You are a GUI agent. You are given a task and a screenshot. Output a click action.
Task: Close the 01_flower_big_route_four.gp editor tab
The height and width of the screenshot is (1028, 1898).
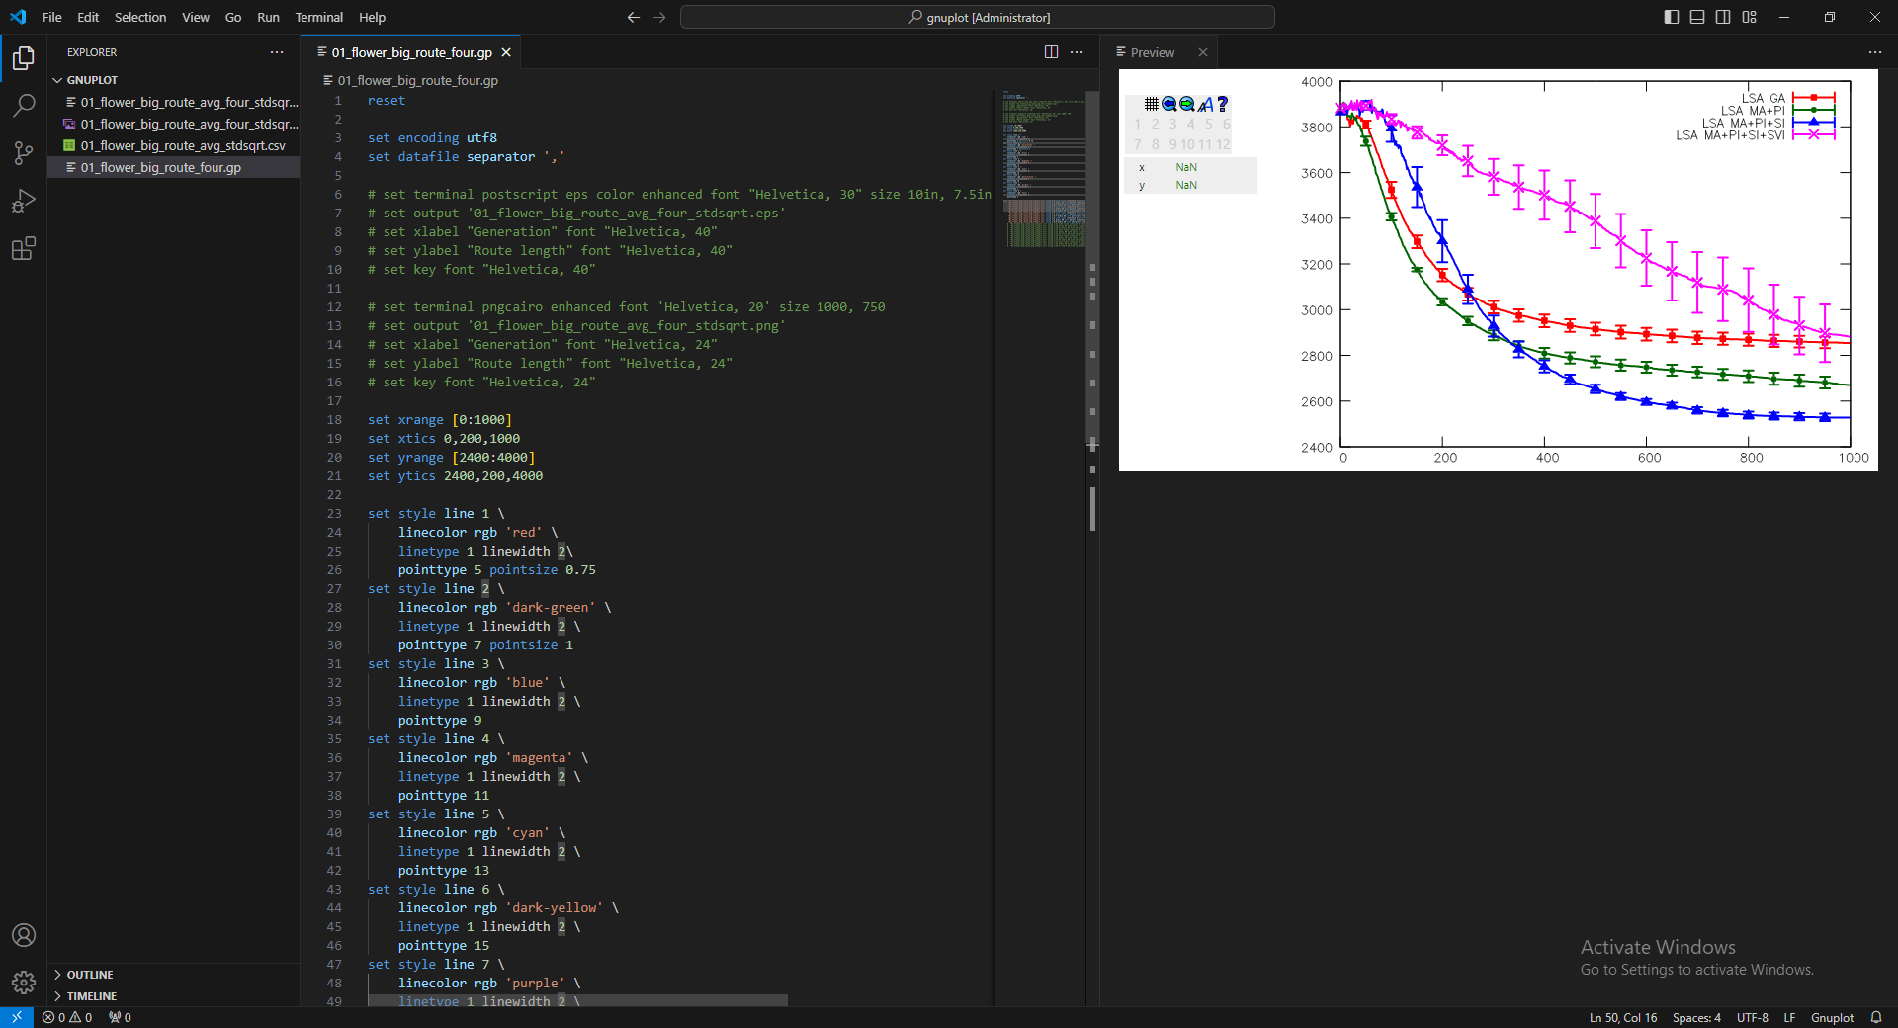(506, 52)
